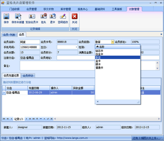Open the 门店收银 ribbon tab
The image size is (164, 141).
tap(14, 9)
